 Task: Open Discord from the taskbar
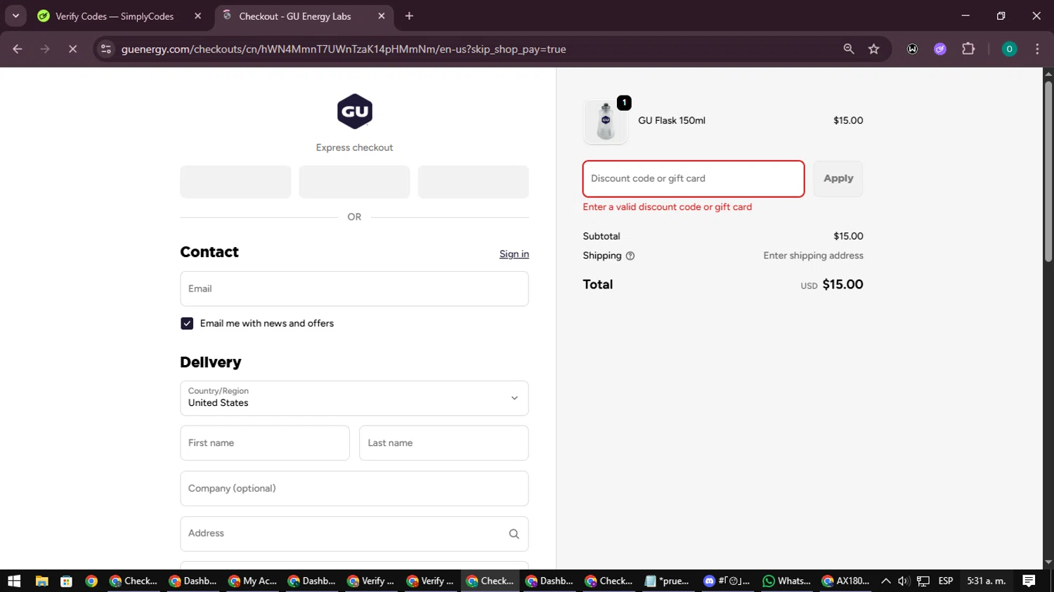point(727,581)
